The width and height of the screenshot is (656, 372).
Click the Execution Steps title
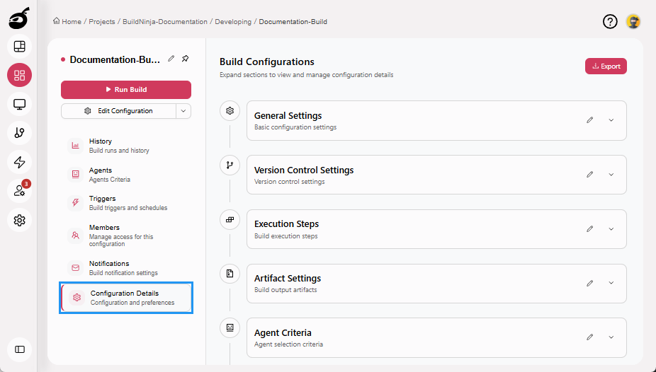coord(287,223)
